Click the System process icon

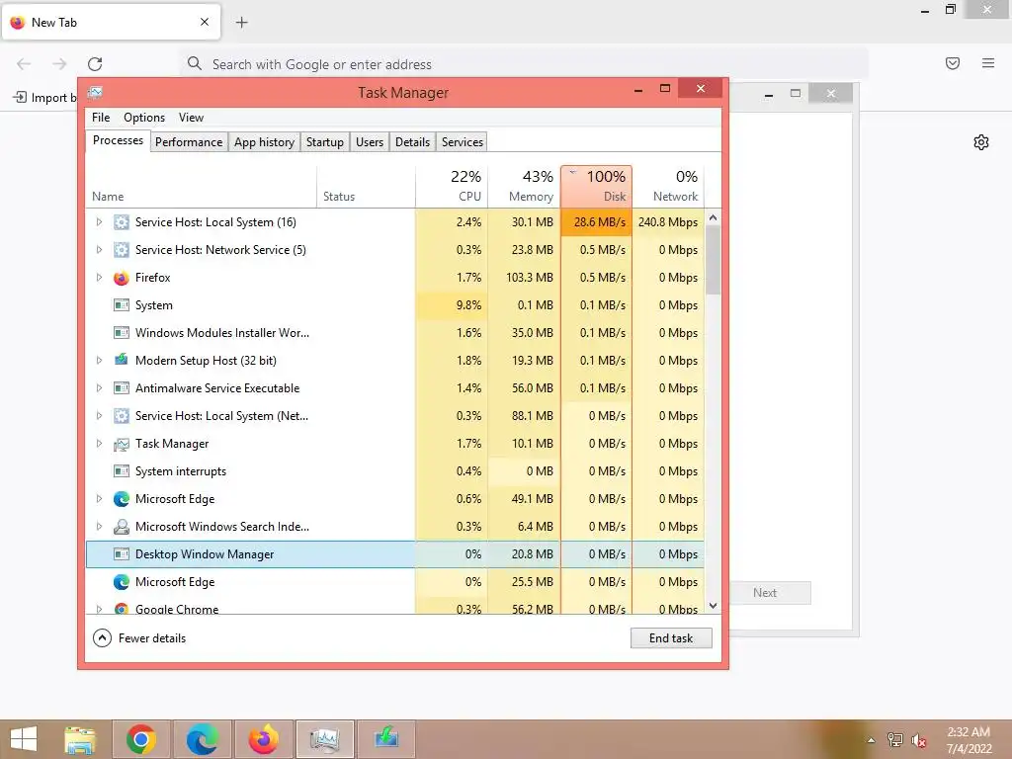[121, 305]
